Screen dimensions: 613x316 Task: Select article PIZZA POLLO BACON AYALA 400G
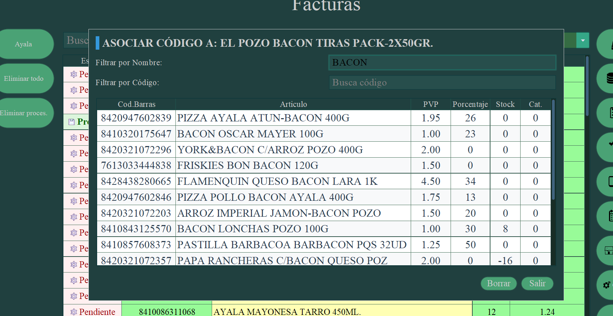[x=265, y=197]
